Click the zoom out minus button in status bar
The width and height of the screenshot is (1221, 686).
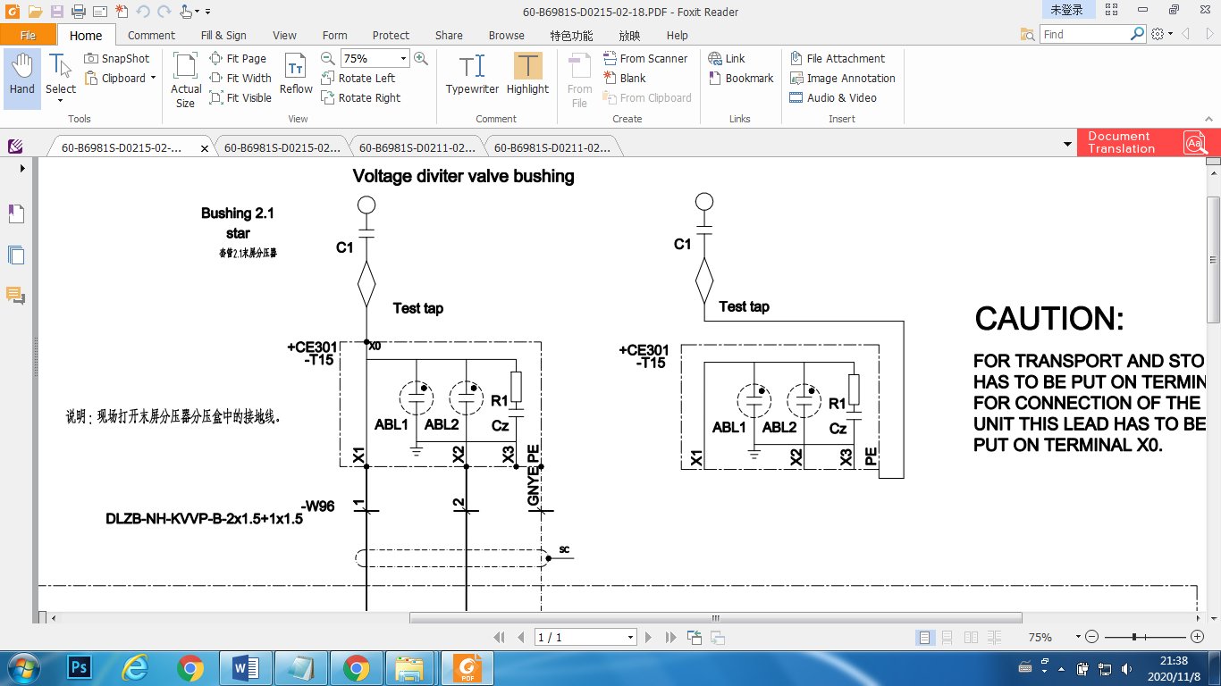point(1091,637)
